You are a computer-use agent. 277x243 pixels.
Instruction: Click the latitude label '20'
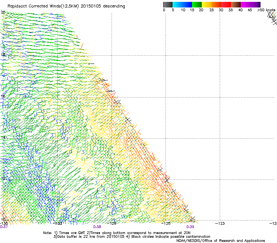point(3,12)
